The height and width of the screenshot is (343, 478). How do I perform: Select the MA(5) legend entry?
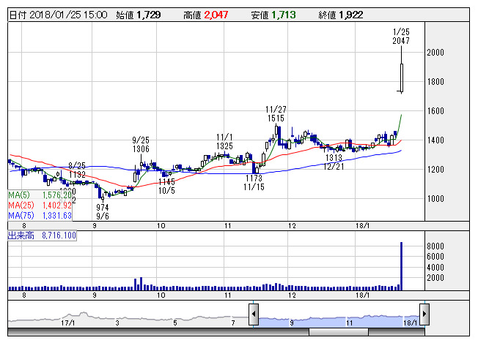point(40,195)
